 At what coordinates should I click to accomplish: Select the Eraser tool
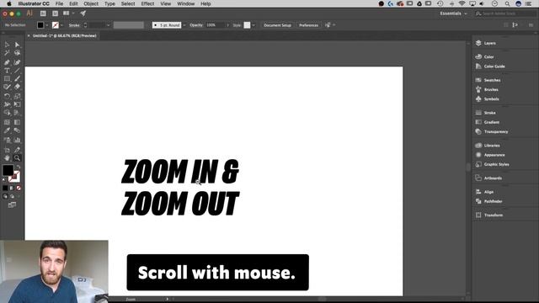(17, 87)
